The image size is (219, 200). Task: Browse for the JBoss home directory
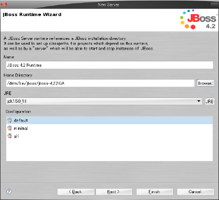(205, 83)
